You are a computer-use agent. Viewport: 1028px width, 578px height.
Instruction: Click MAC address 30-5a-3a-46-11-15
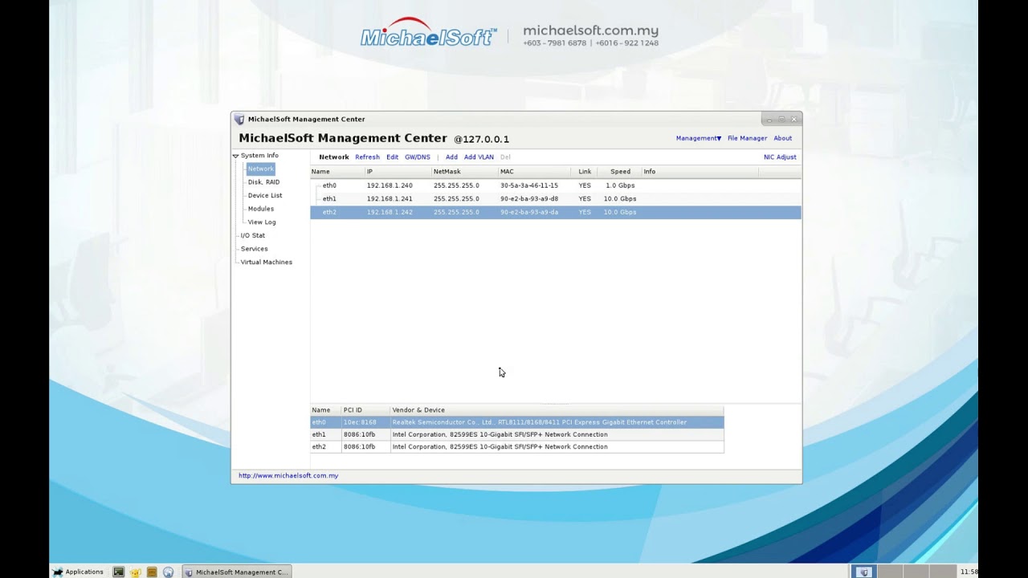(528, 185)
